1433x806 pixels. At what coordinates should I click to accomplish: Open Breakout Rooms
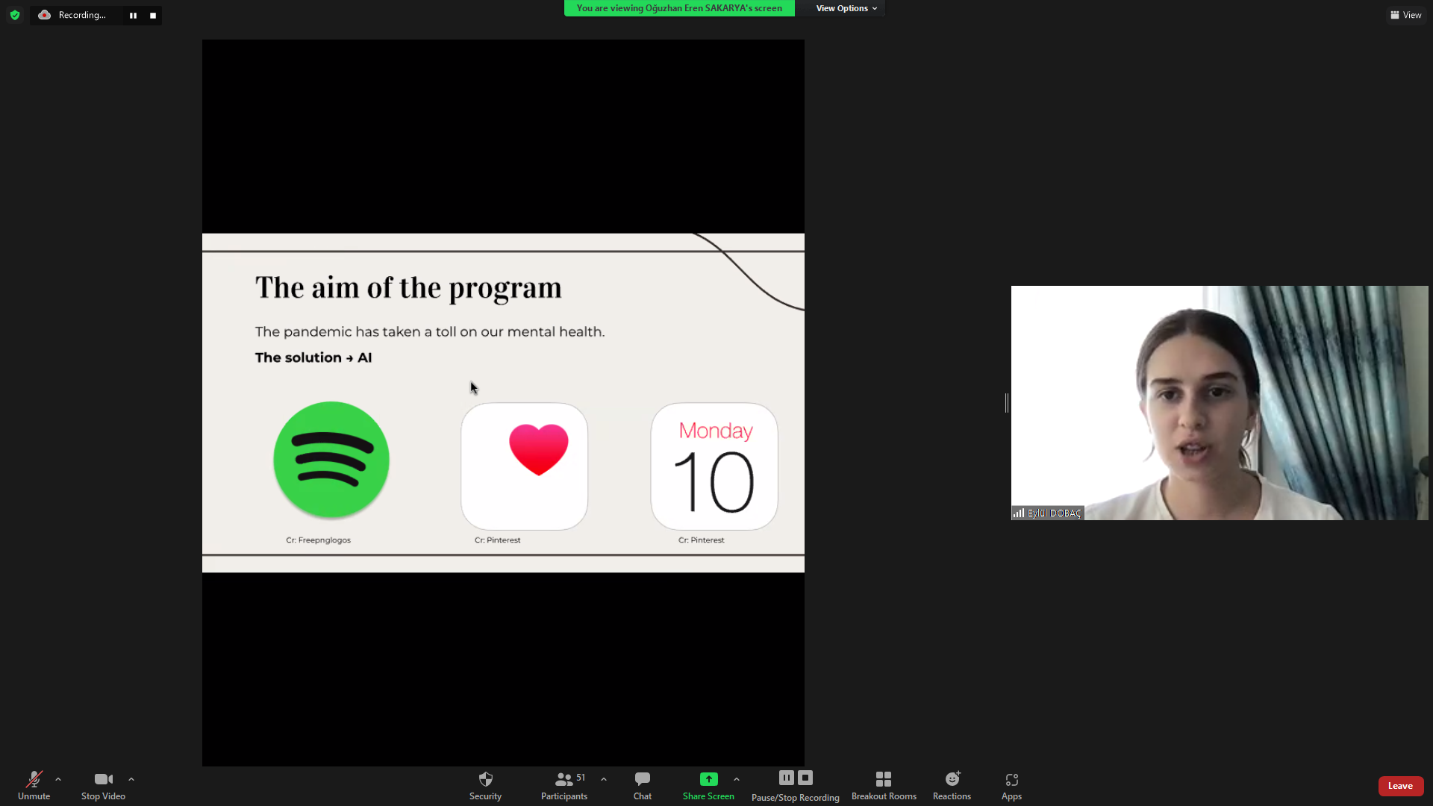pyautogui.click(x=884, y=779)
